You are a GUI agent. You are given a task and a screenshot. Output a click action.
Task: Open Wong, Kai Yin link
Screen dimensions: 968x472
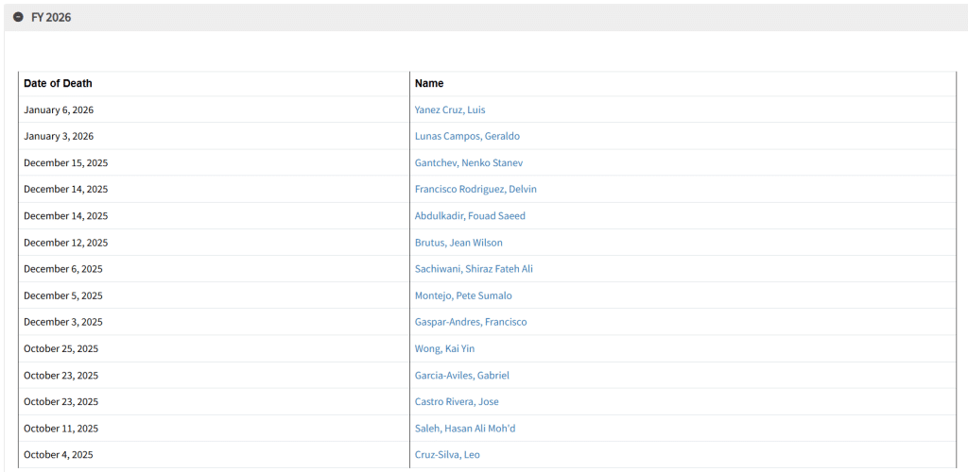coord(444,348)
